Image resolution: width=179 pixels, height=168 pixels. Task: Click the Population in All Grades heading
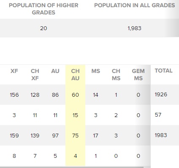[135, 6]
